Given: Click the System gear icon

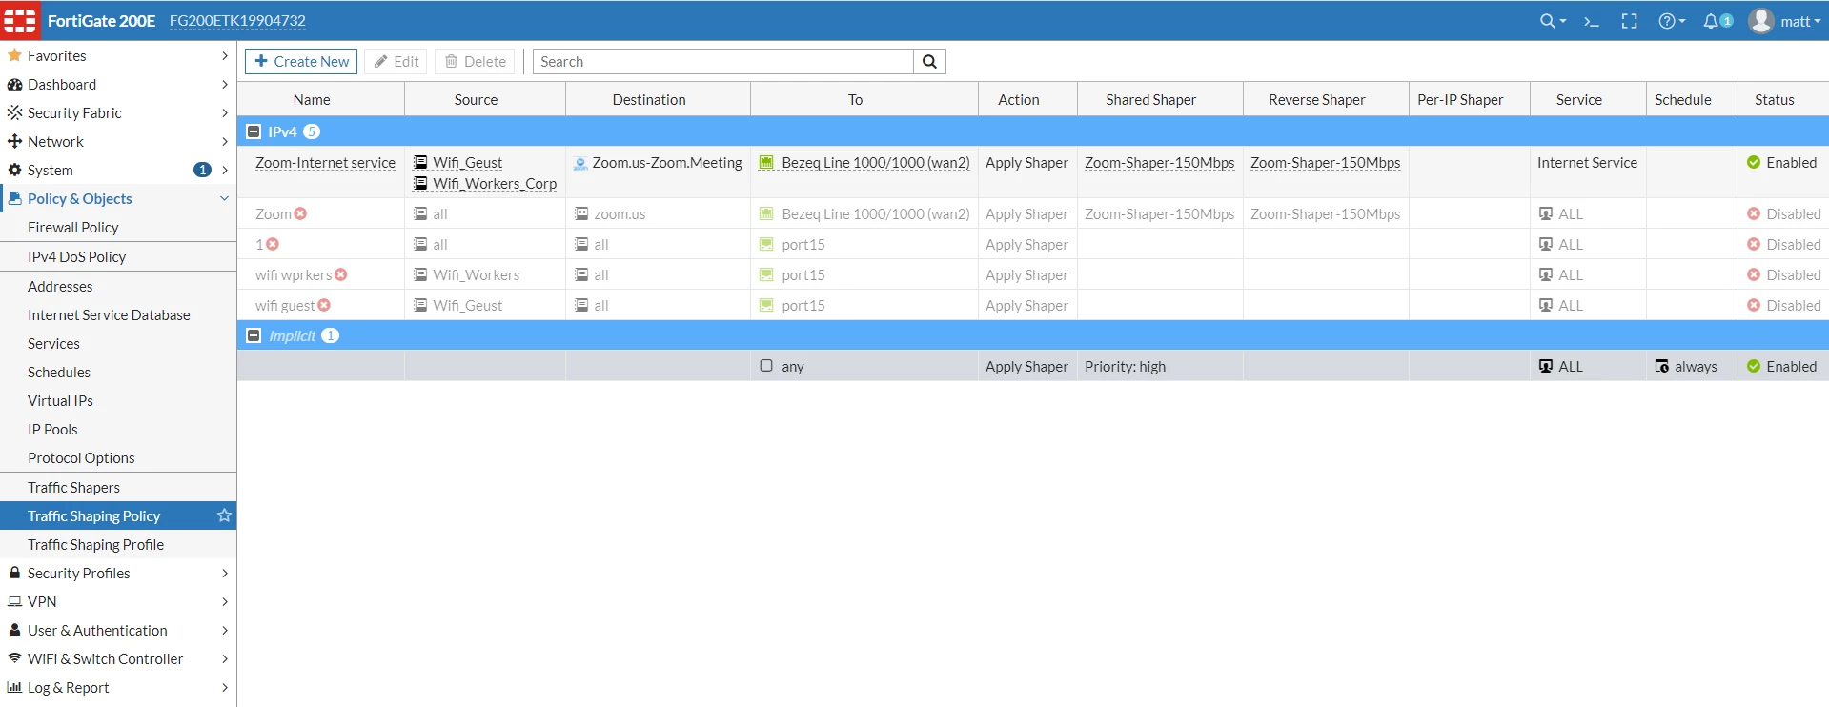Looking at the screenshot, I should point(14,170).
